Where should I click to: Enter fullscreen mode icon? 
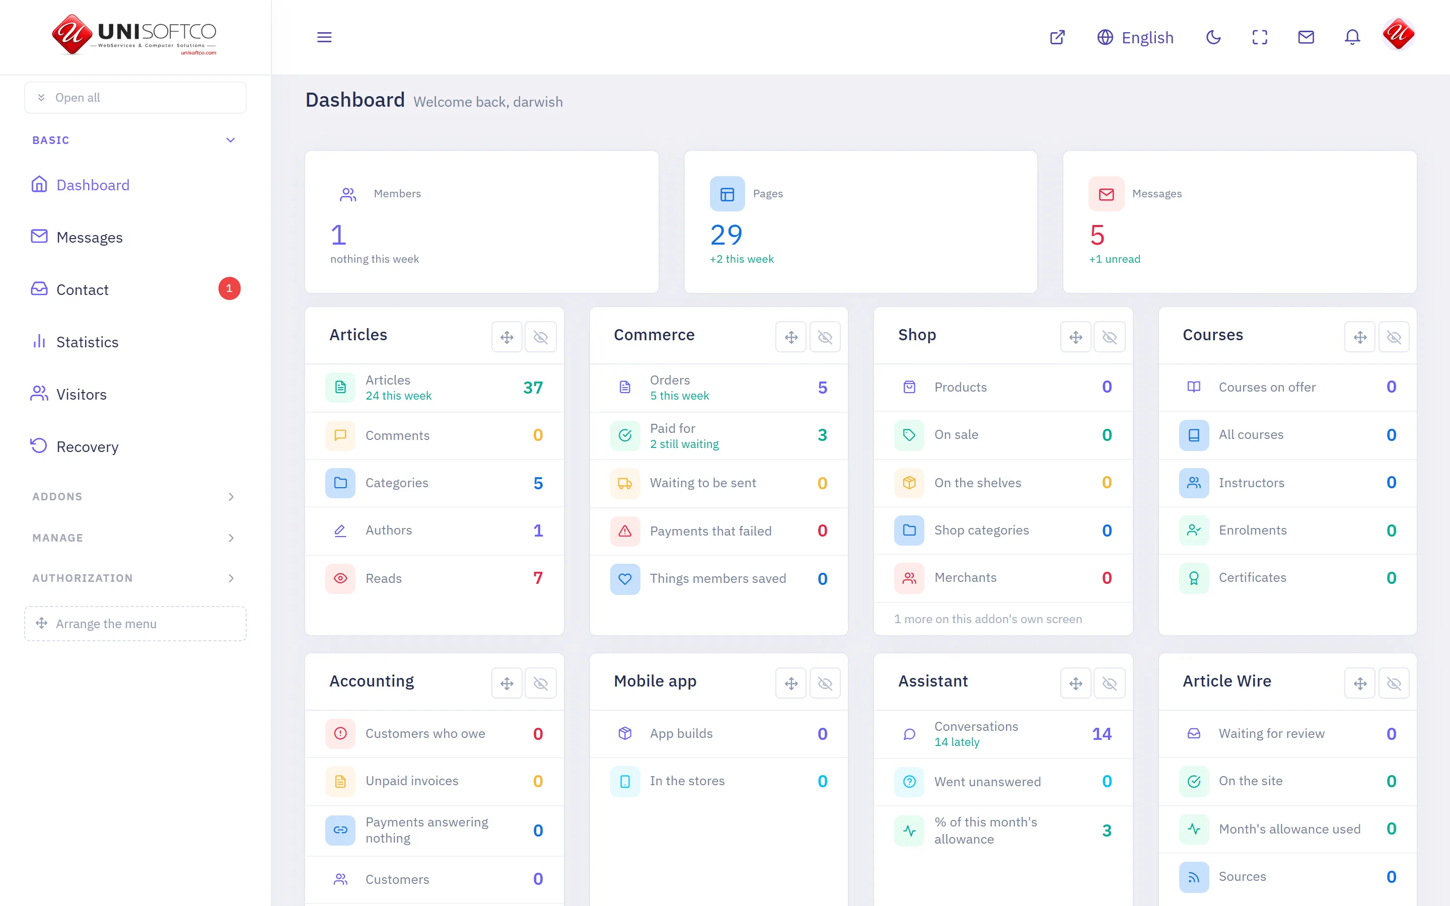pos(1260,37)
